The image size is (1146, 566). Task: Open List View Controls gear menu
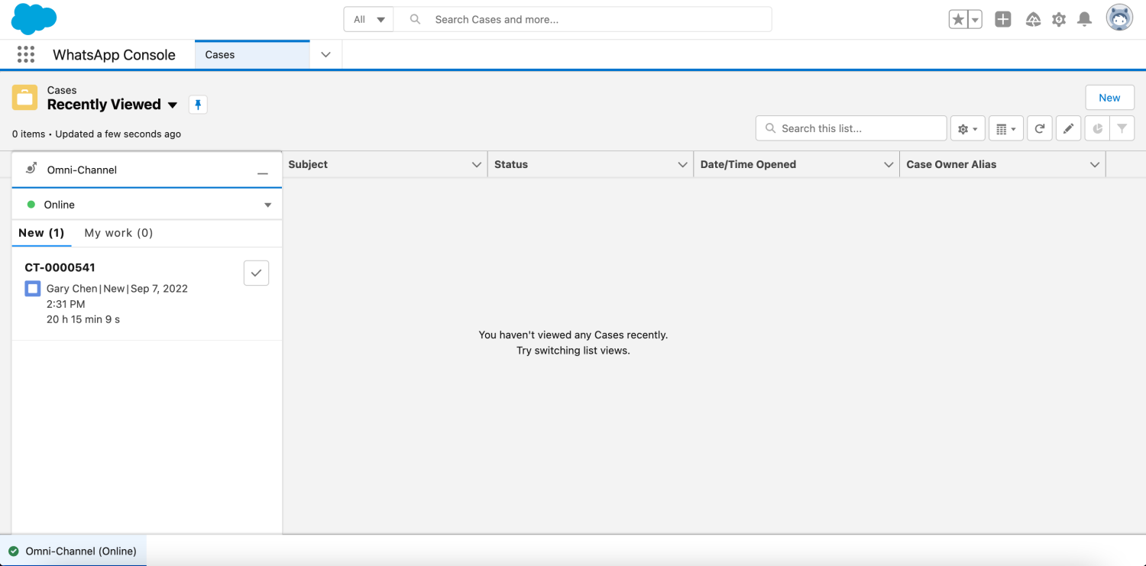coord(967,128)
